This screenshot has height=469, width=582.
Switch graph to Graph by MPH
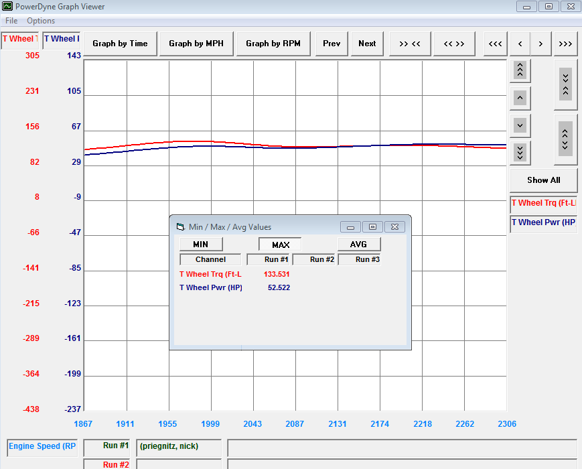coord(196,44)
